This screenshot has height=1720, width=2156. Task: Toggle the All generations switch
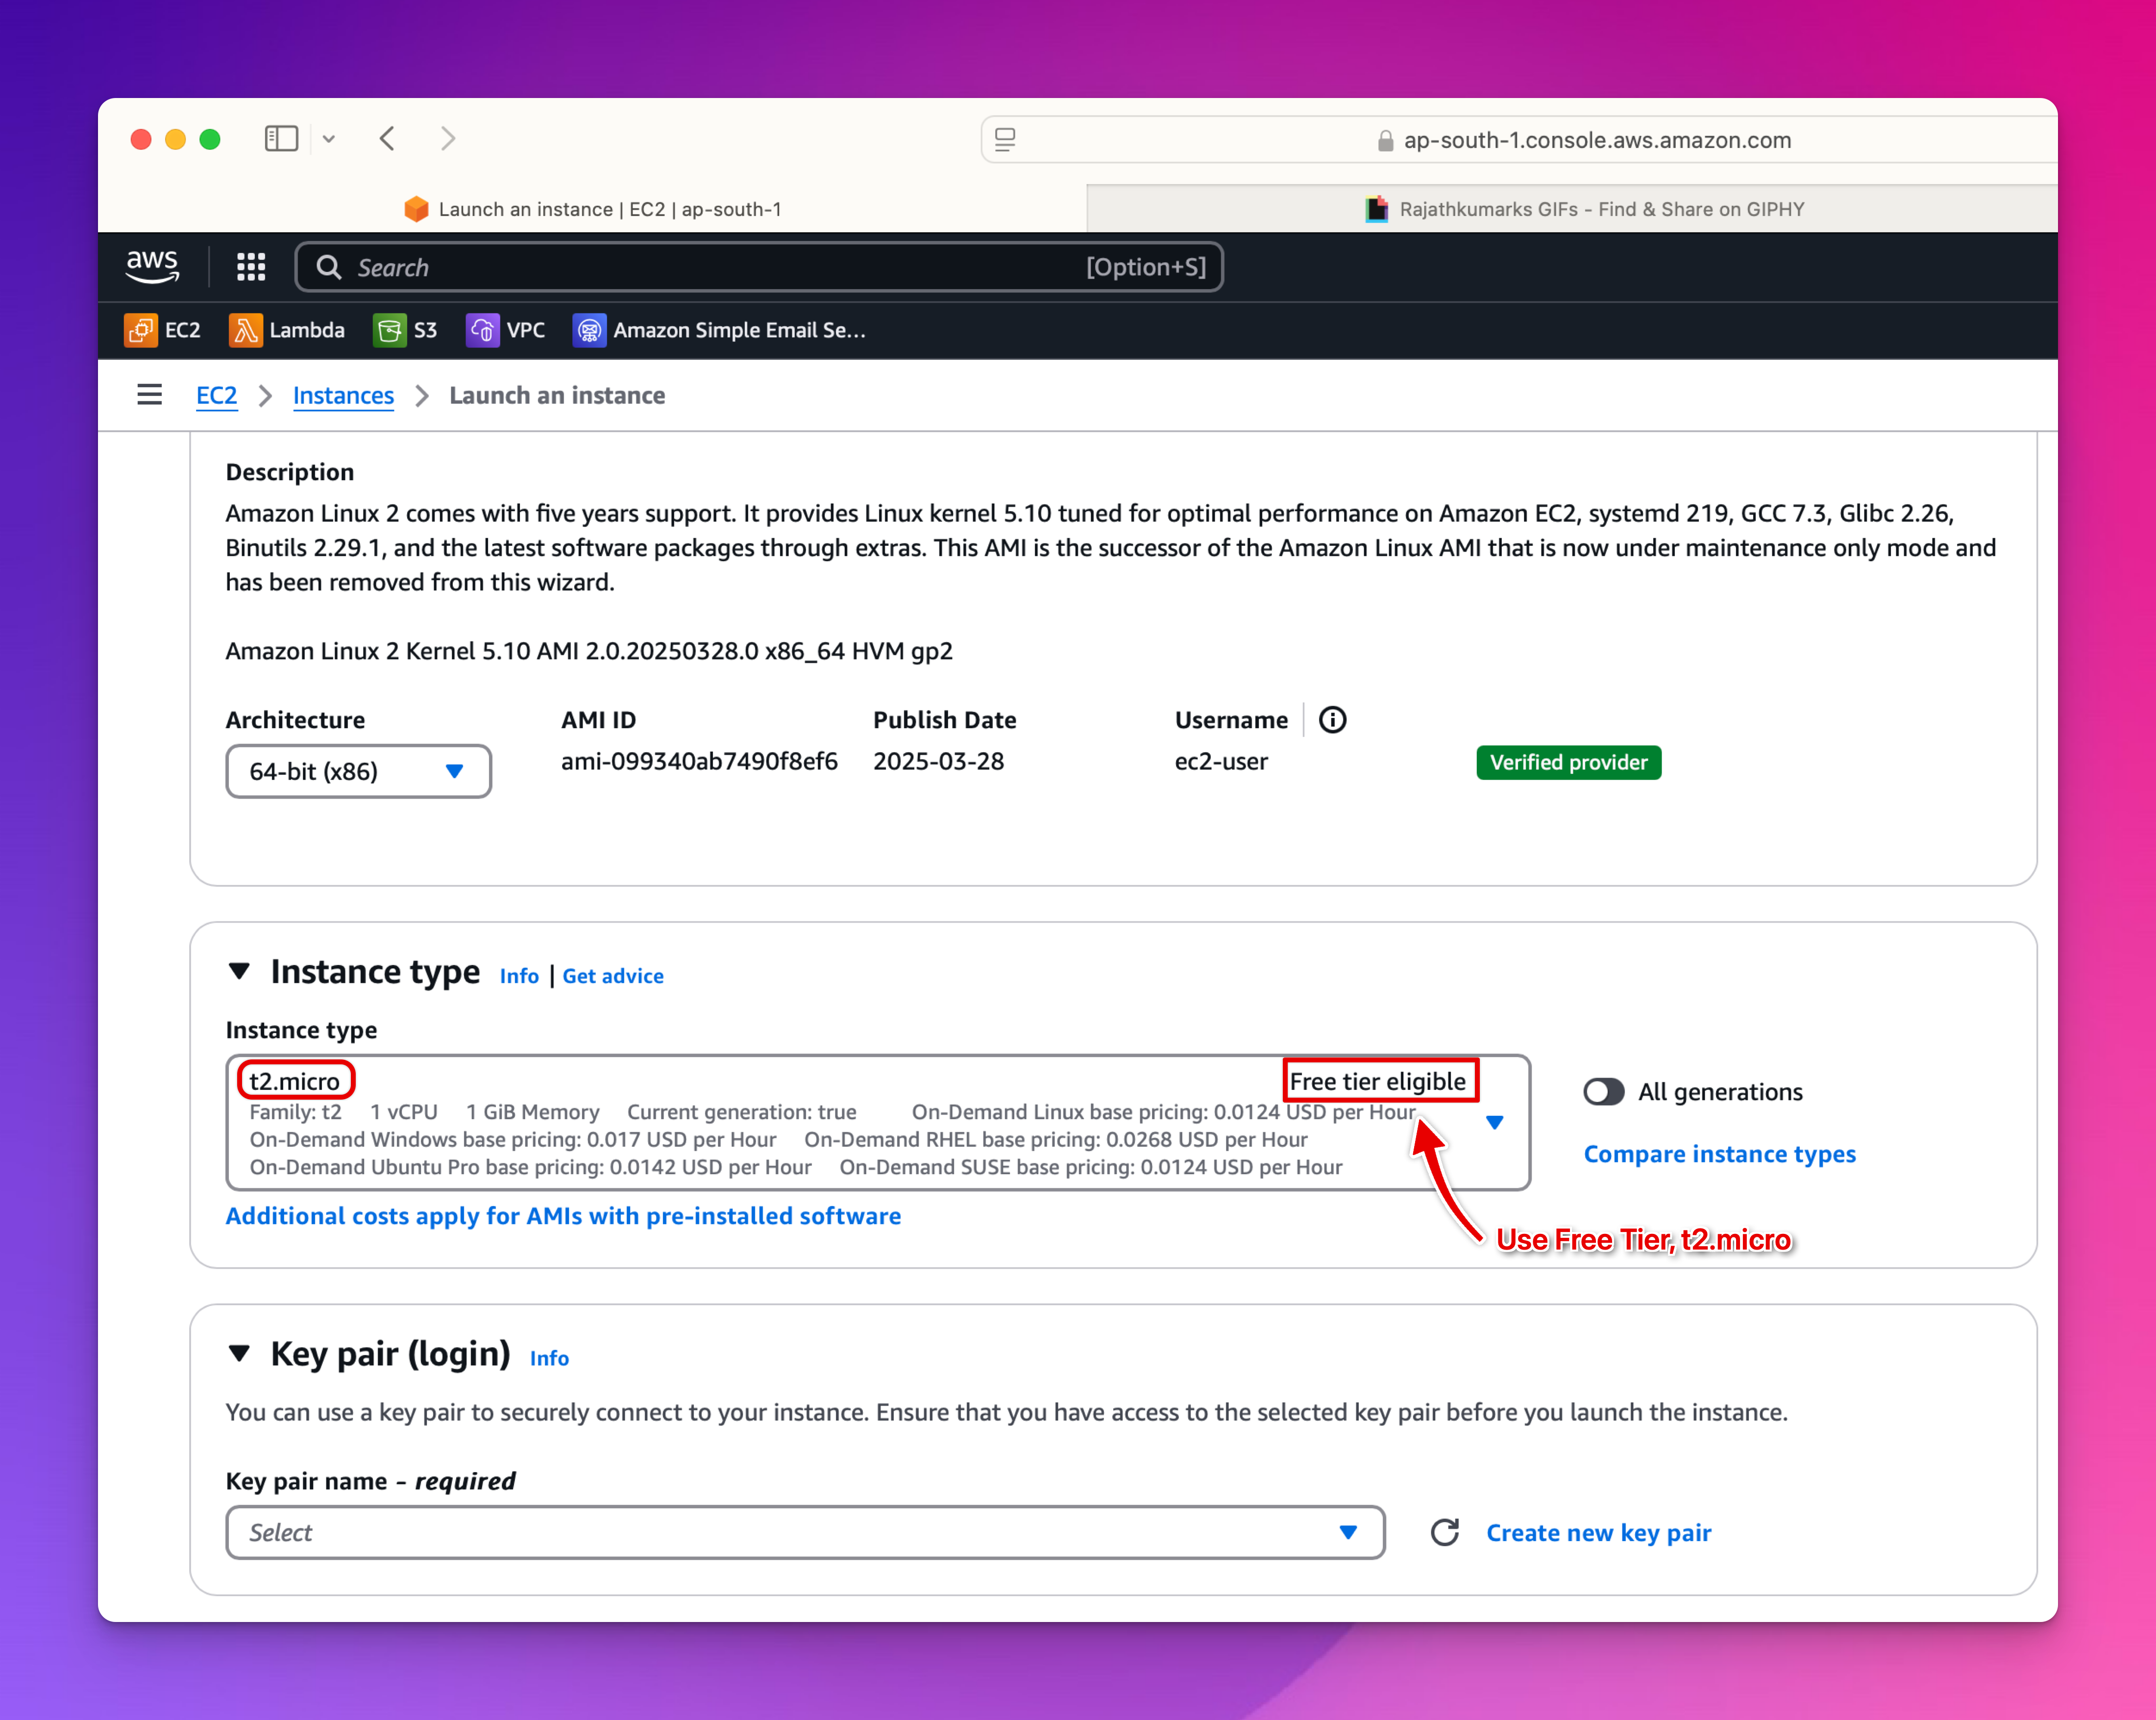pyautogui.click(x=1603, y=1092)
